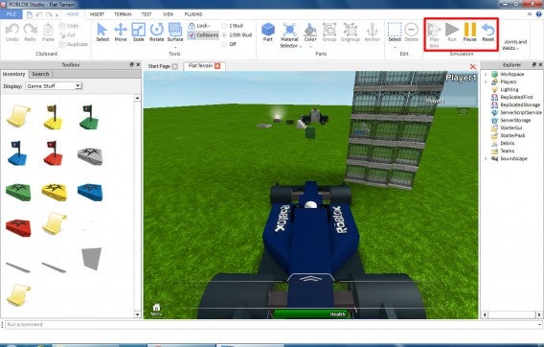
Task: Select the Off snapping radio button
Action: coord(224,44)
